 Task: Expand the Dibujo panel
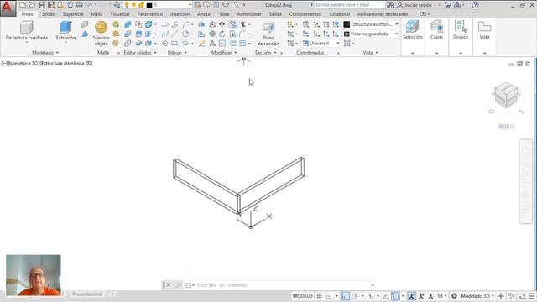point(177,52)
